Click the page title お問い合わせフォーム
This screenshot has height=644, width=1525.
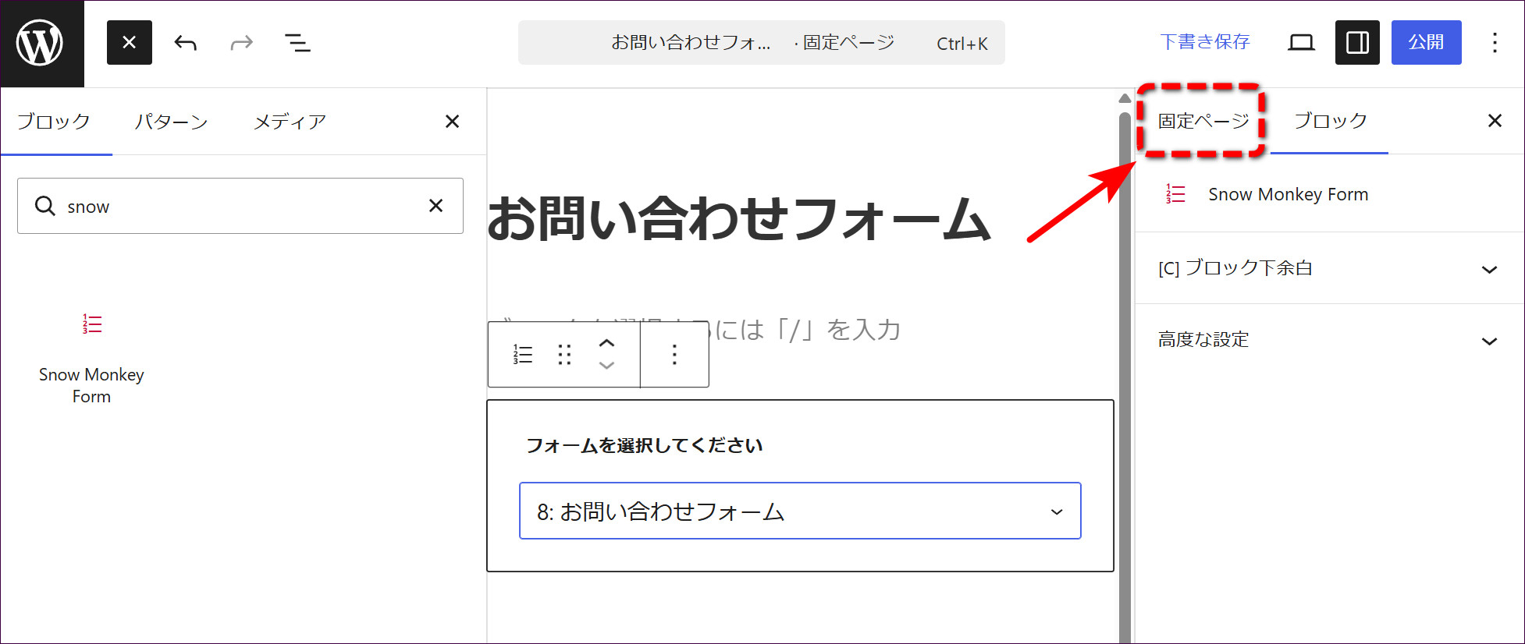click(739, 218)
